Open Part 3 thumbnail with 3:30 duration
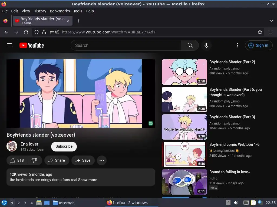 pos(184,127)
